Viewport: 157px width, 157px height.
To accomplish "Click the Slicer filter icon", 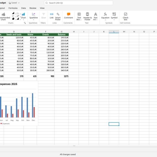I will pos(43,14).
